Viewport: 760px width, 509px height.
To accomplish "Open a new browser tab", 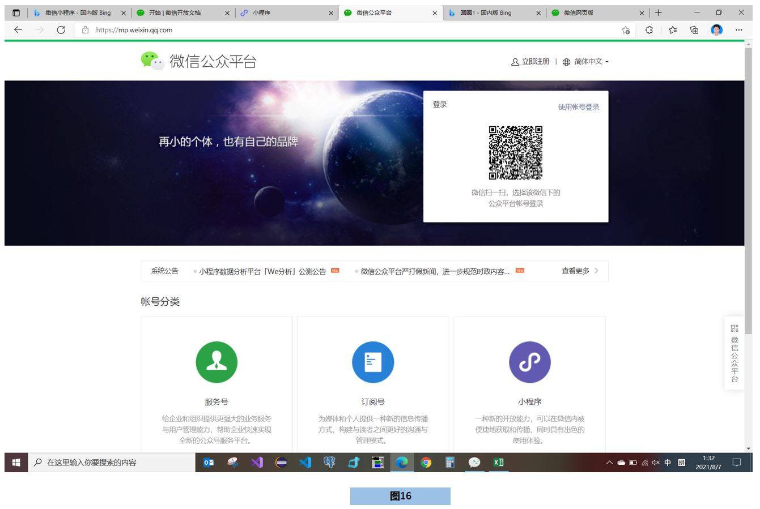I will [x=659, y=12].
